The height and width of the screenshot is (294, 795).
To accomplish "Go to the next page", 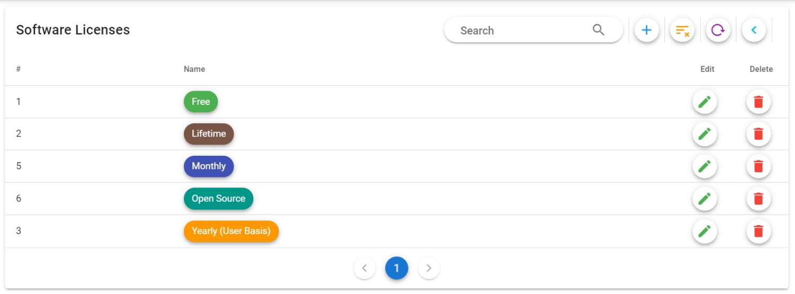I will 429,269.
